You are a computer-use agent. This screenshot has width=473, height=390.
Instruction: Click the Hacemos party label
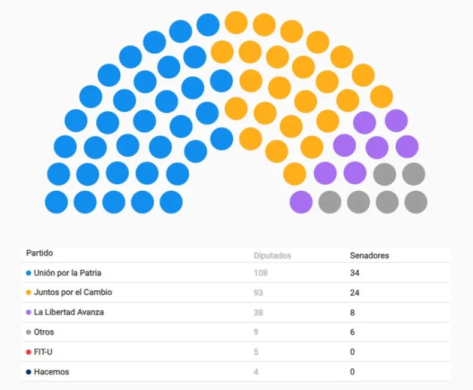51,372
